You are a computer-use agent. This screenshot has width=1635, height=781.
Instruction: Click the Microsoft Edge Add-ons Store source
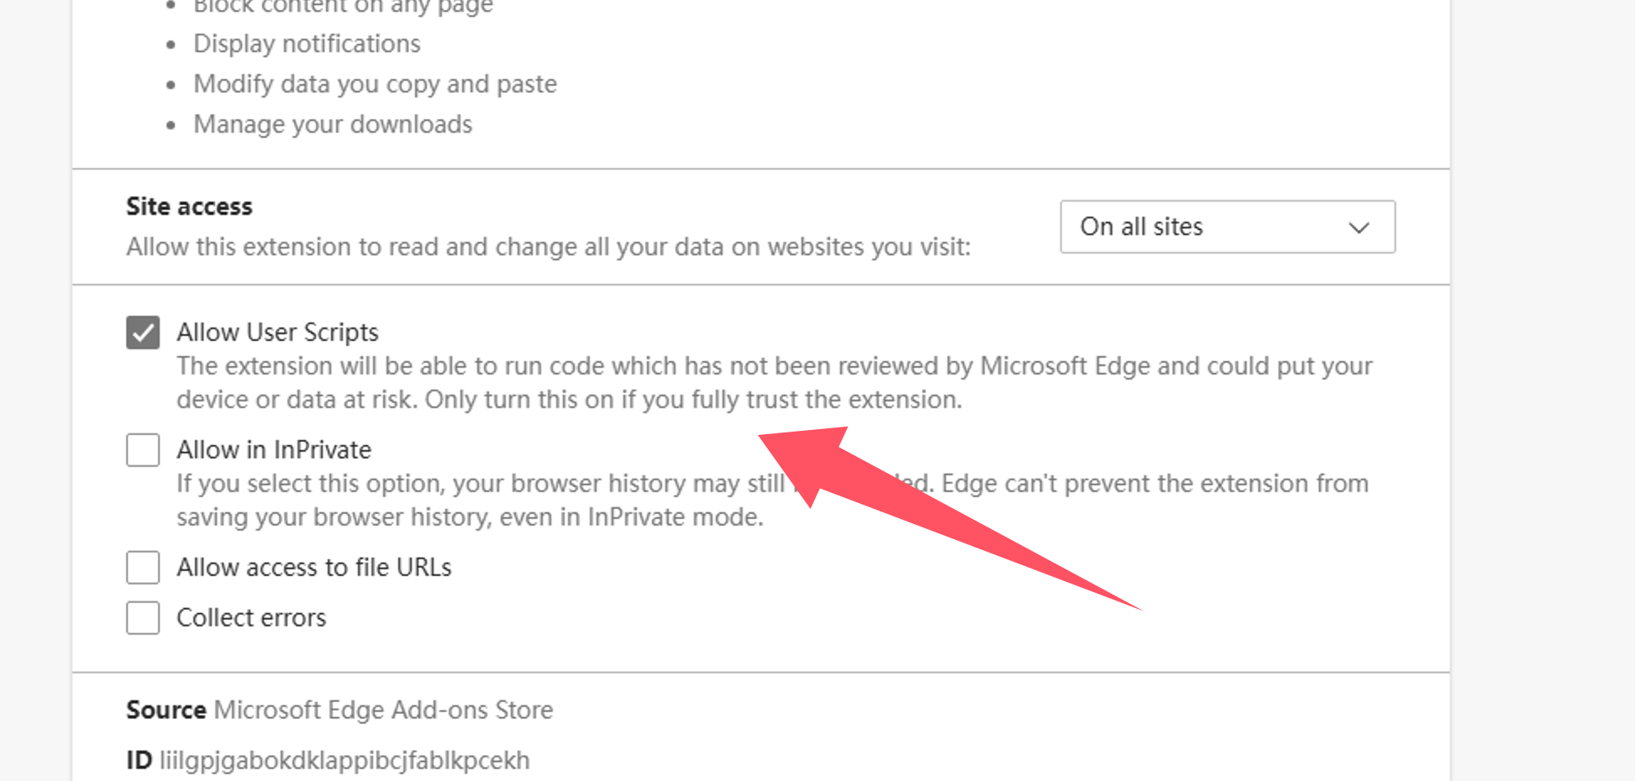coord(385,710)
